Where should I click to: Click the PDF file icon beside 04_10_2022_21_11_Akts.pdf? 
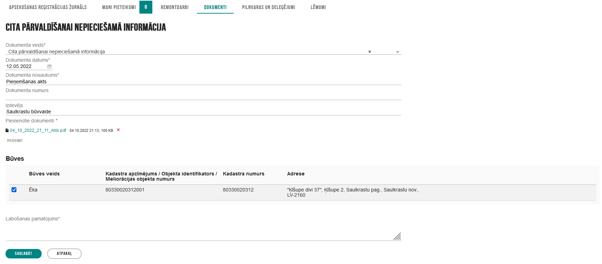coord(7,130)
